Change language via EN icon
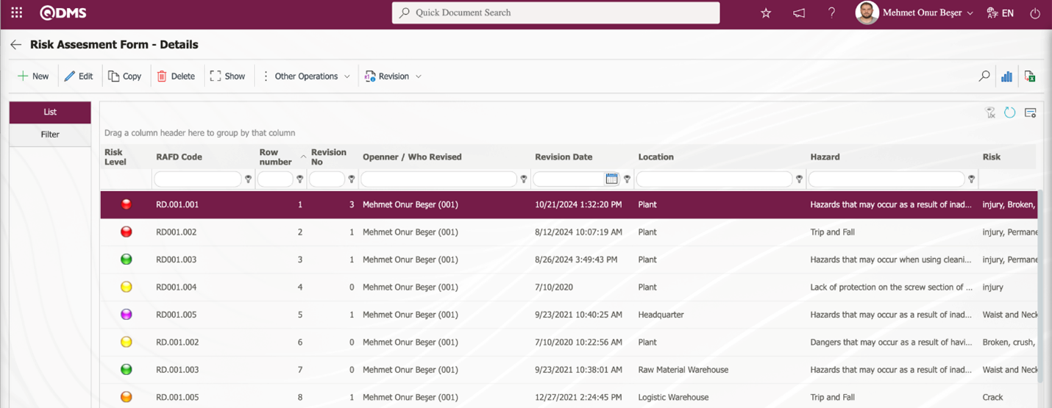 pyautogui.click(x=1001, y=13)
